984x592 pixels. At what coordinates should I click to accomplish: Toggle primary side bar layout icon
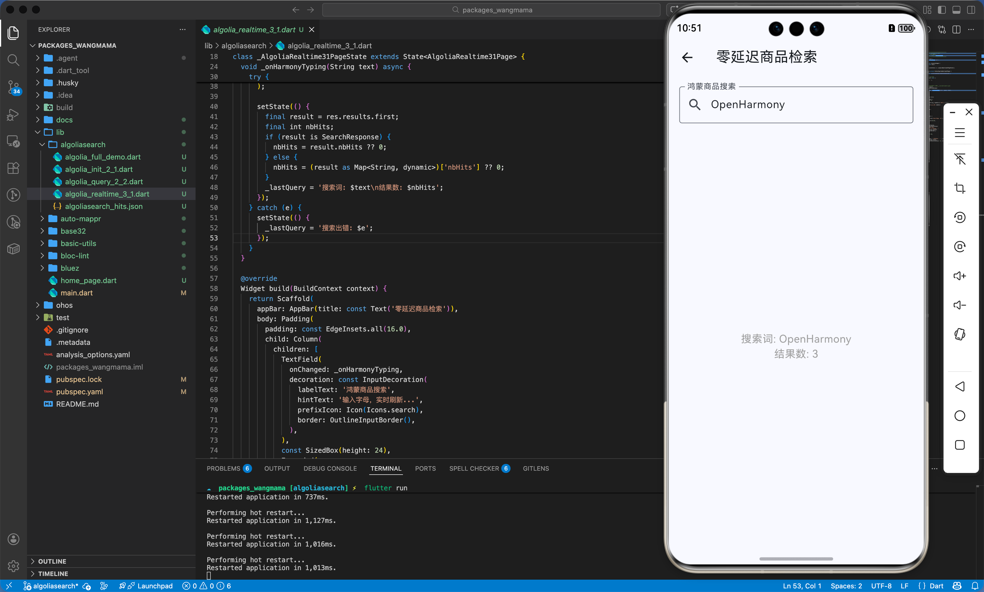(942, 10)
